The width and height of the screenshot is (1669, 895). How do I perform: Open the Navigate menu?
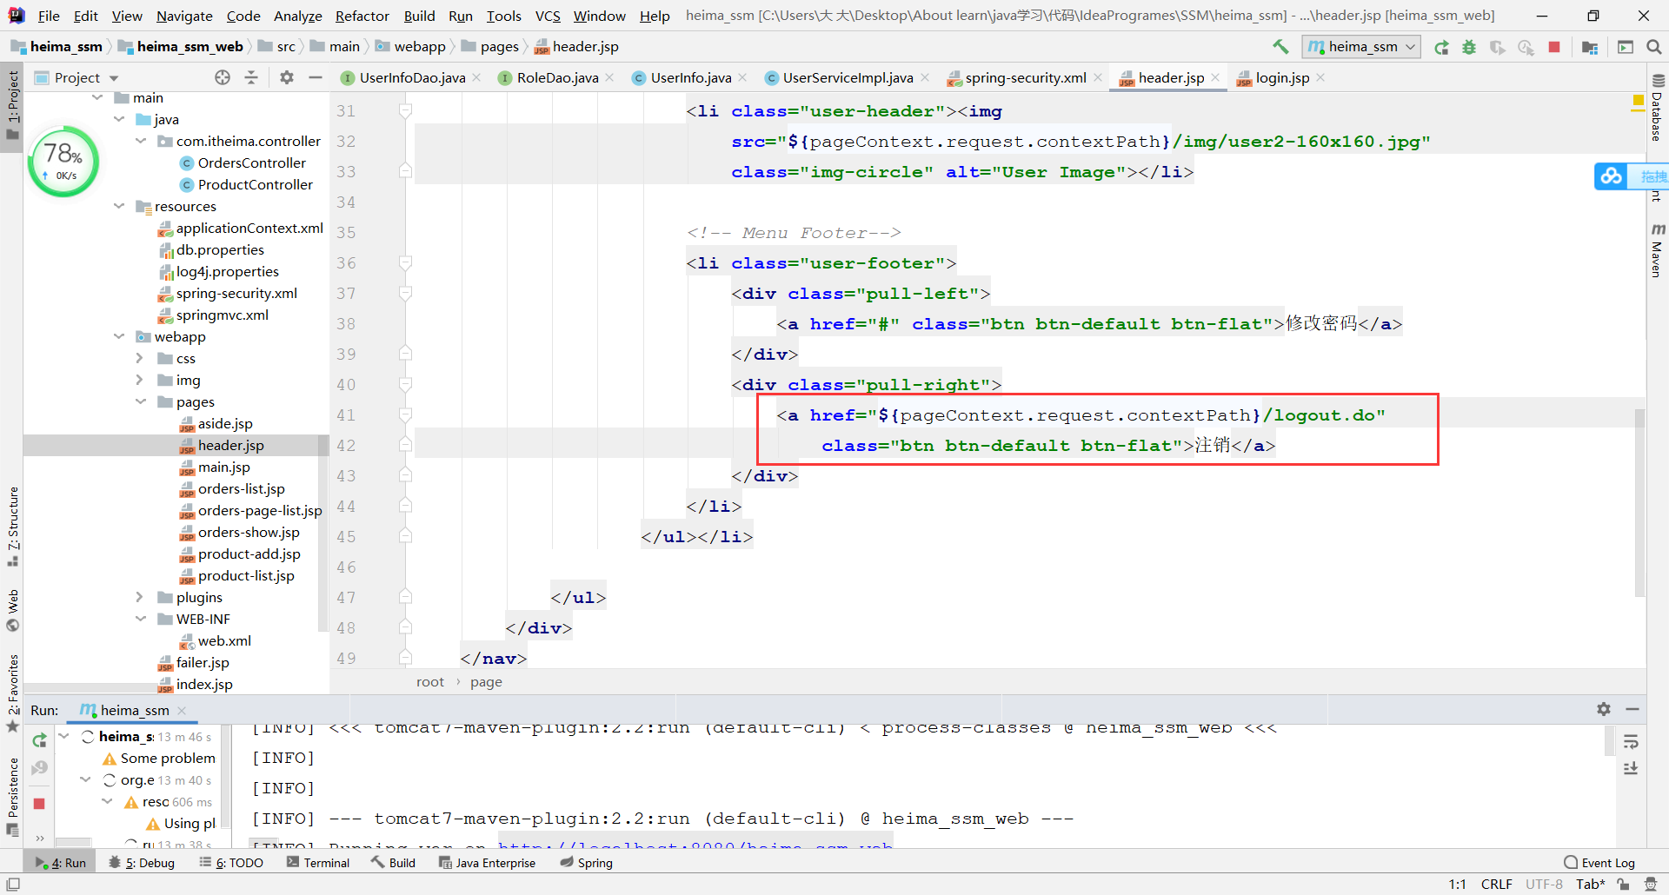[x=184, y=16]
